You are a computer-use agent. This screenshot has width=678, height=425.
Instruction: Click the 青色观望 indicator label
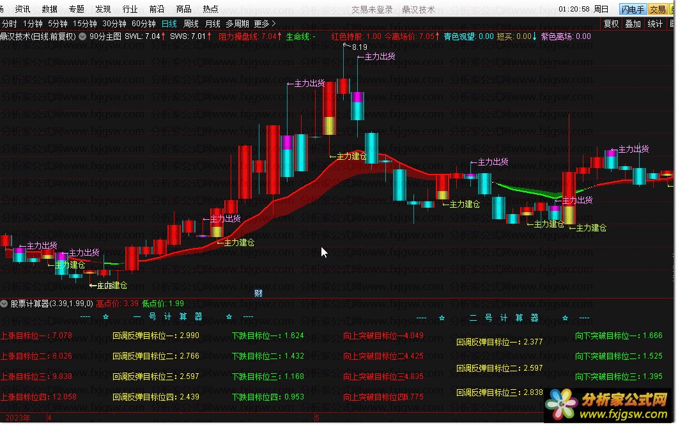pos(468,37)
